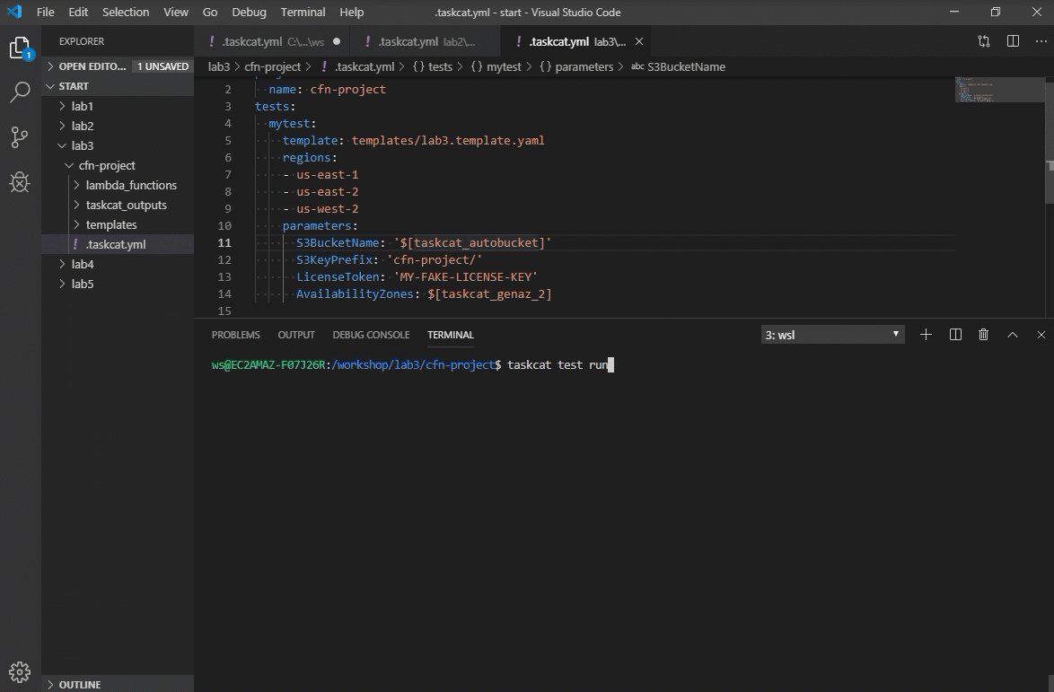Open the editor More Actions menu

tap(1041, 41)
